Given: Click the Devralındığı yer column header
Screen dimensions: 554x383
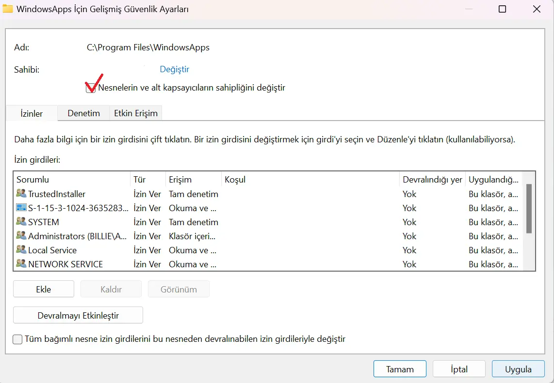Looking at the screenshot, I should 432,180.
